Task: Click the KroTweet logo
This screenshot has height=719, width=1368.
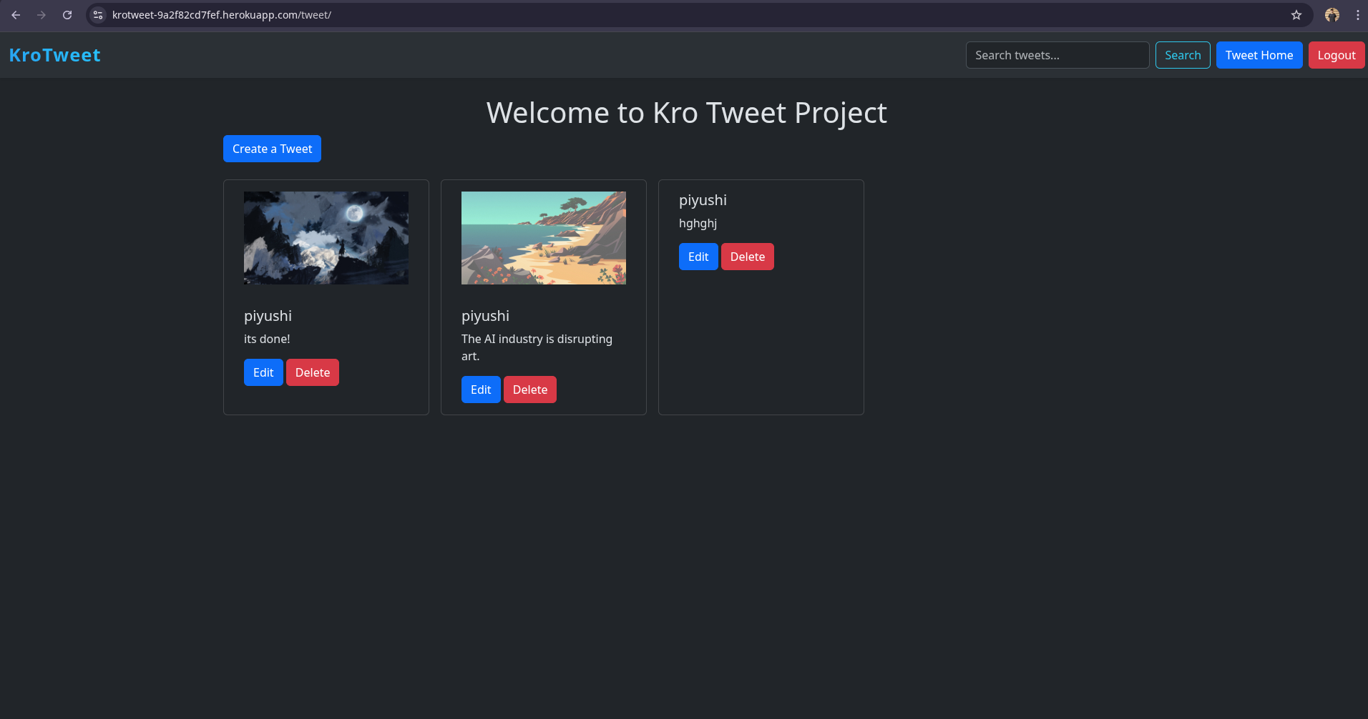Action: 54,54
